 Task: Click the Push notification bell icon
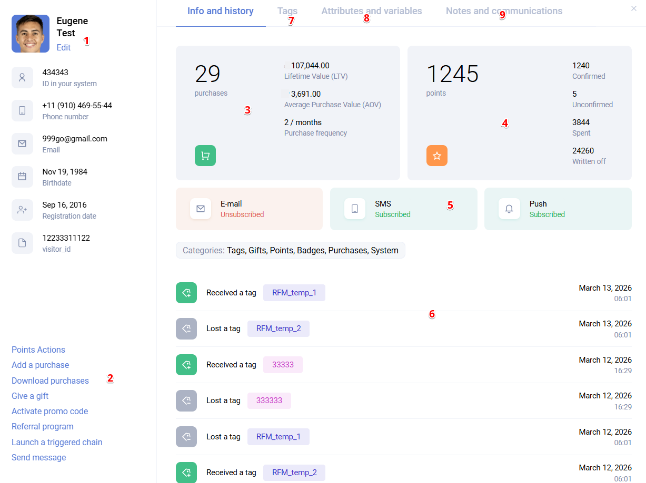pyautogui.click(x=509, y=209)
